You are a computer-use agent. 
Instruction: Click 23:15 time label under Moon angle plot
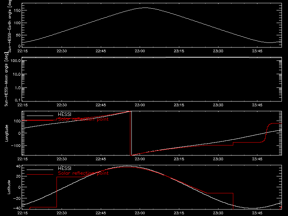click(179, 105)
